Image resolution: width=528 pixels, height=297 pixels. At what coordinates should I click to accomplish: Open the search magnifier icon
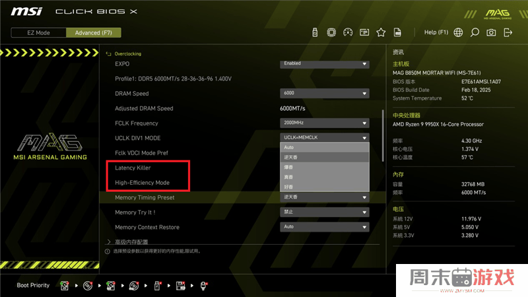(475, 32)
